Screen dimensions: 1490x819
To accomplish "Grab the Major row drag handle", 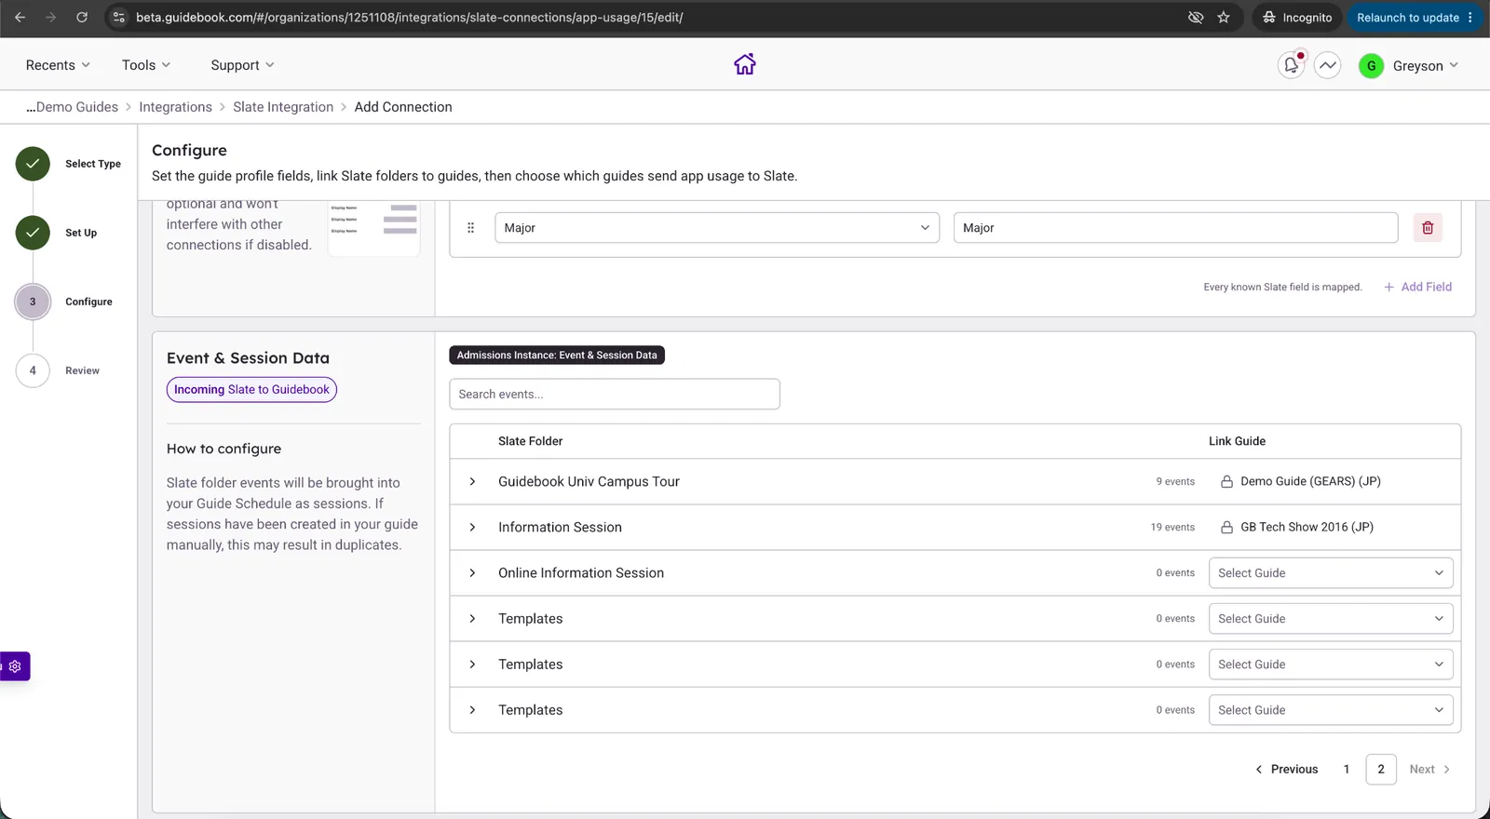I will 470,227.
